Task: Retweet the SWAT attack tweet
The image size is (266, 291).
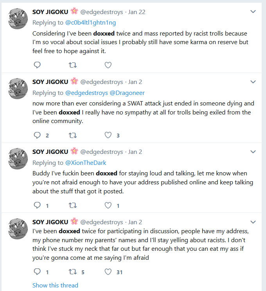Action: coord(72,136)
